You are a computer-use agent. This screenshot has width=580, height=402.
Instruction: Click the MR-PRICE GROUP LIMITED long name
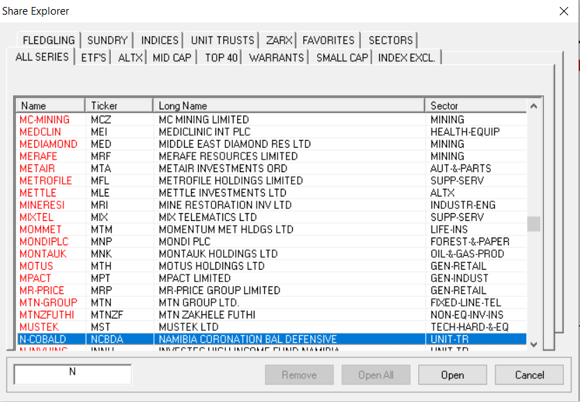click(220, 291)
